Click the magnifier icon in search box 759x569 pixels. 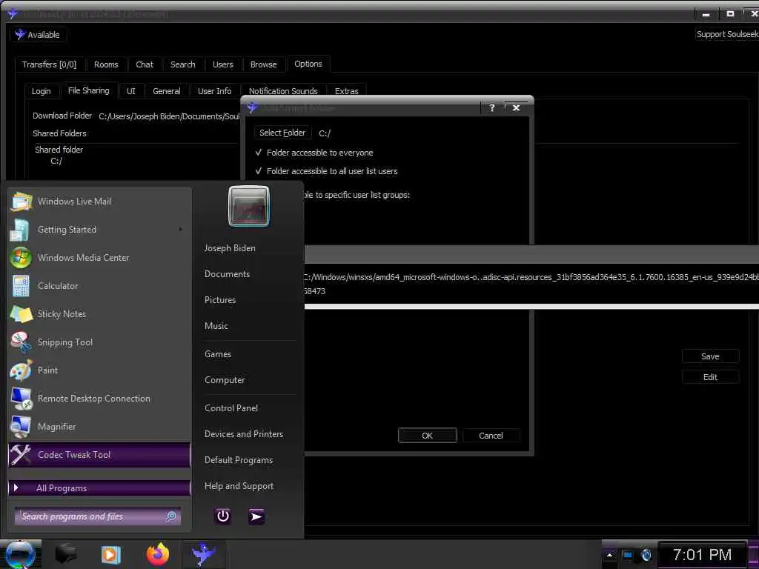pyautogui.click(x=171, y=516)
